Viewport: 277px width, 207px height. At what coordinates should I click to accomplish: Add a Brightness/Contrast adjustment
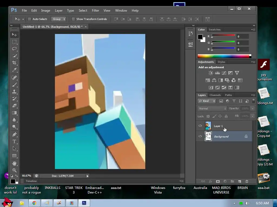tap(210, 73)
